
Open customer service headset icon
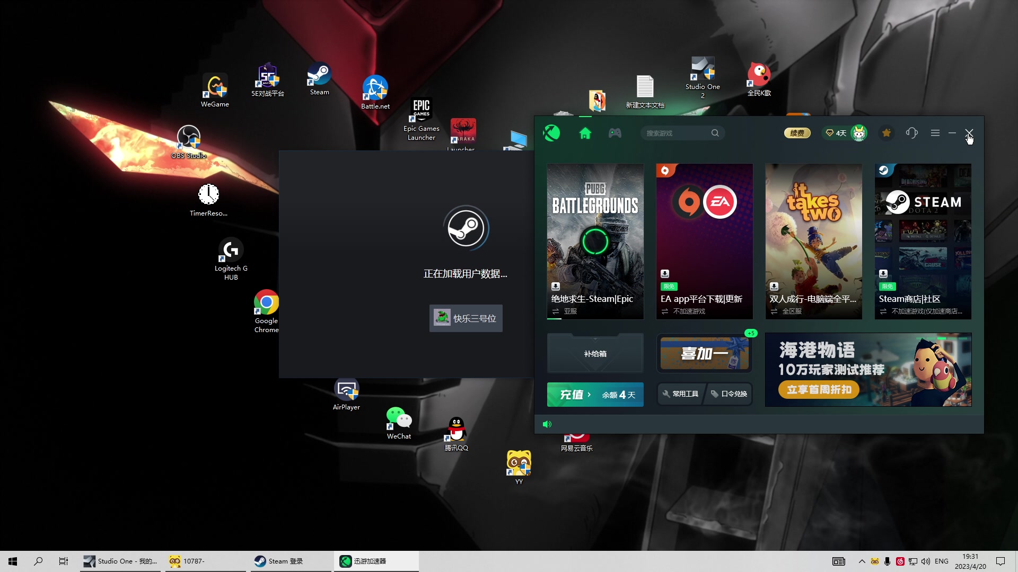click(911, 133)
